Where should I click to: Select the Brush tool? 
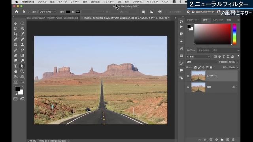(15, 50)
